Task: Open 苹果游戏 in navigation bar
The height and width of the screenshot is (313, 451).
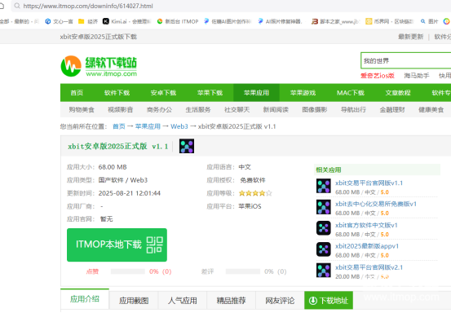Action: pyautogui.click(x=303, y=93)
